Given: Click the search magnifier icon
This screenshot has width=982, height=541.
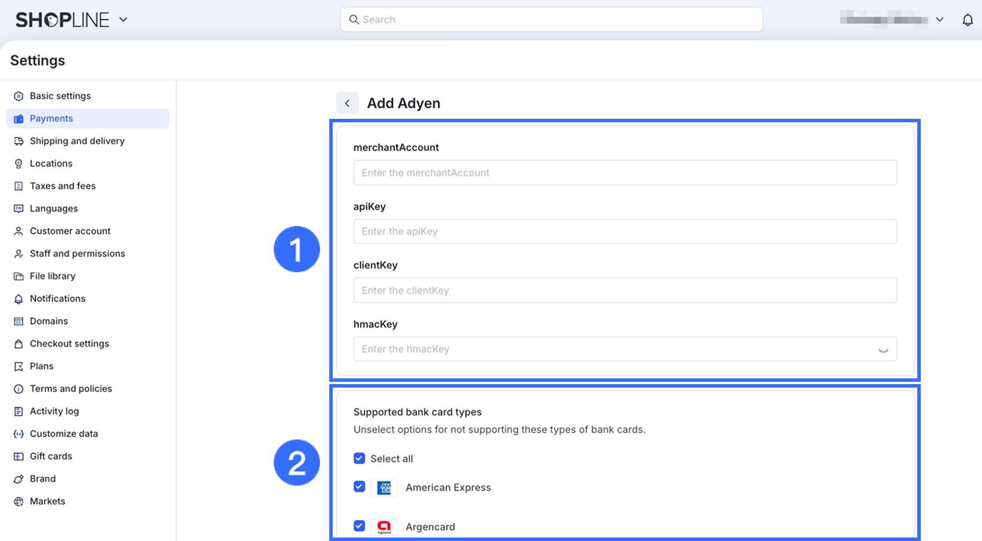Looking at the screenshot, I should pos(354,20).
